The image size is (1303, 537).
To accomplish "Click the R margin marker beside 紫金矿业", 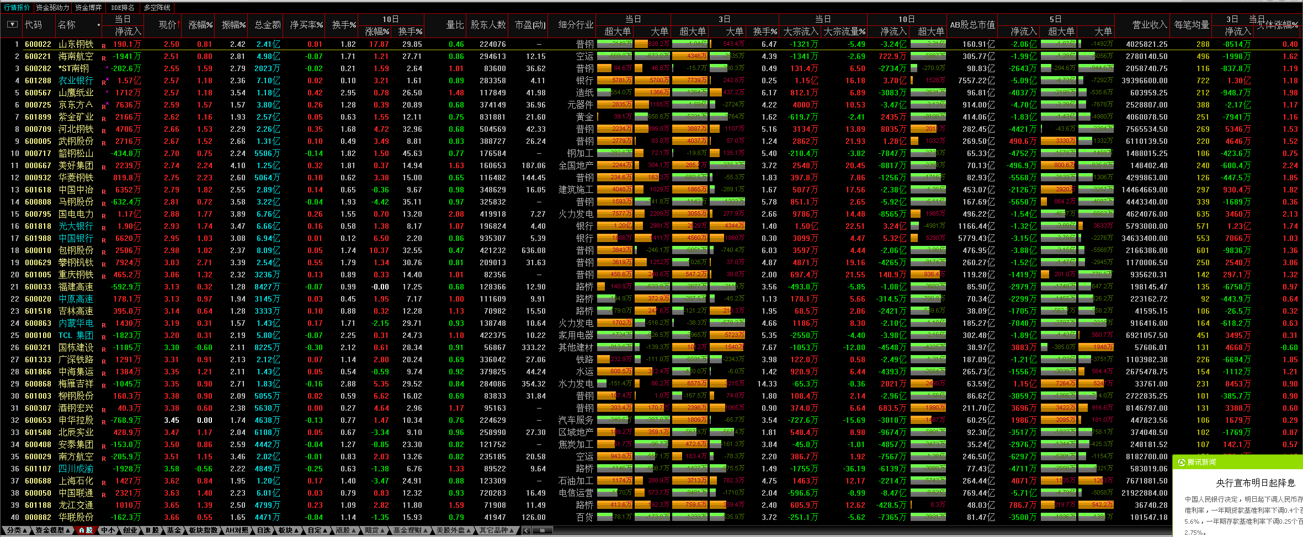I will coord(104,119).
